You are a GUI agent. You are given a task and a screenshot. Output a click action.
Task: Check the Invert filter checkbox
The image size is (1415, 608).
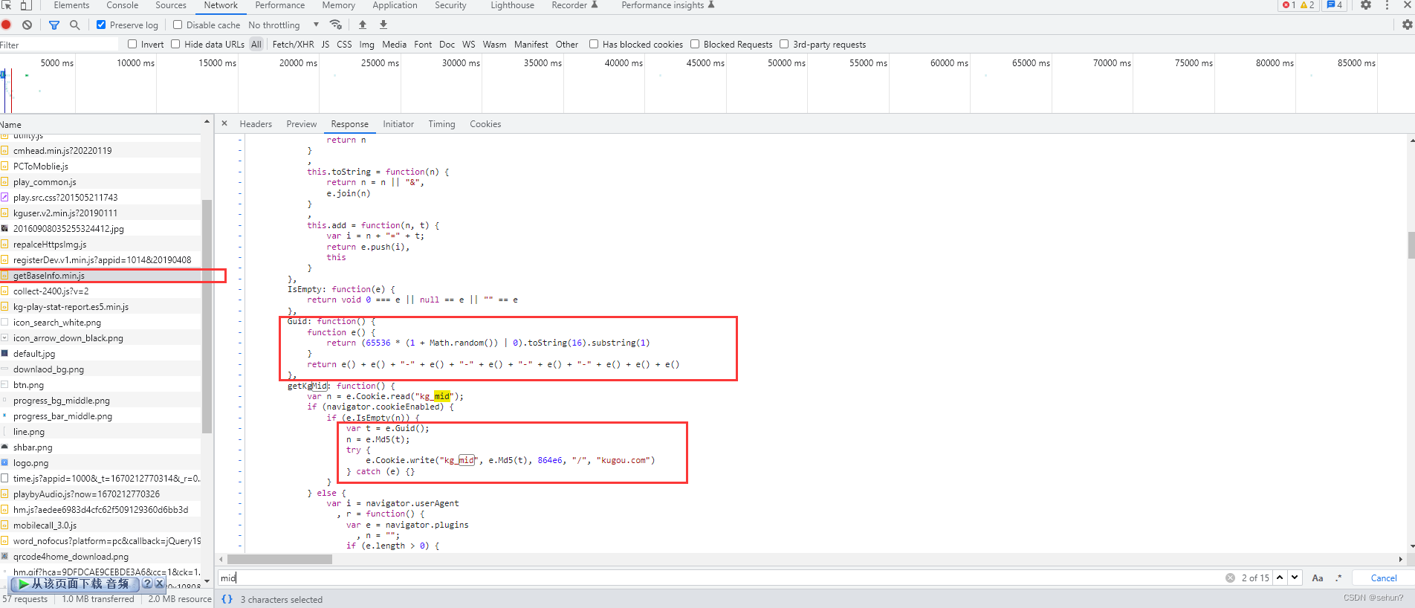[132, 44]
